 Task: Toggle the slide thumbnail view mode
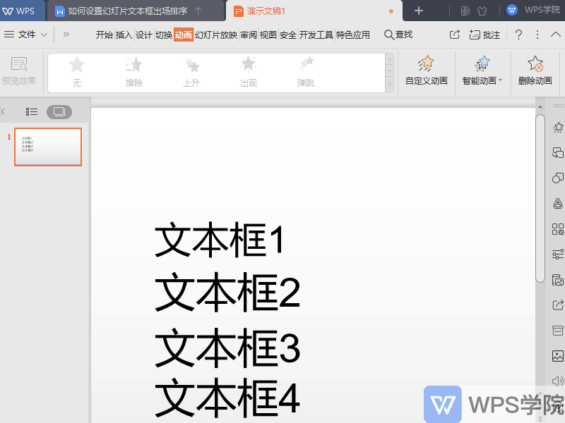click(59, 111)
